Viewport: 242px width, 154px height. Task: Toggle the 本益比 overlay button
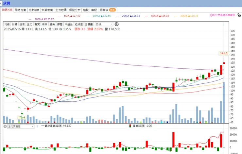click(x=68, y=25)
